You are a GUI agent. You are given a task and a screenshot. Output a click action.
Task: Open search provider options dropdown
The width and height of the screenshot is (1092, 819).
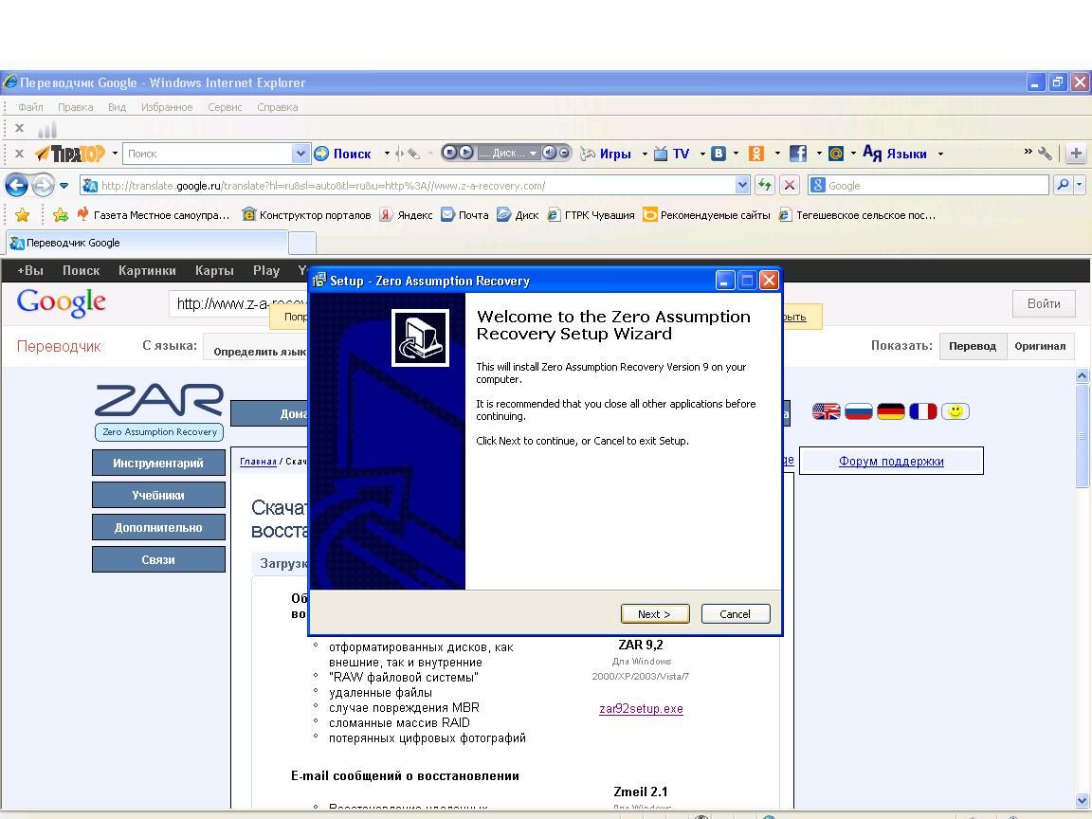1080,185
